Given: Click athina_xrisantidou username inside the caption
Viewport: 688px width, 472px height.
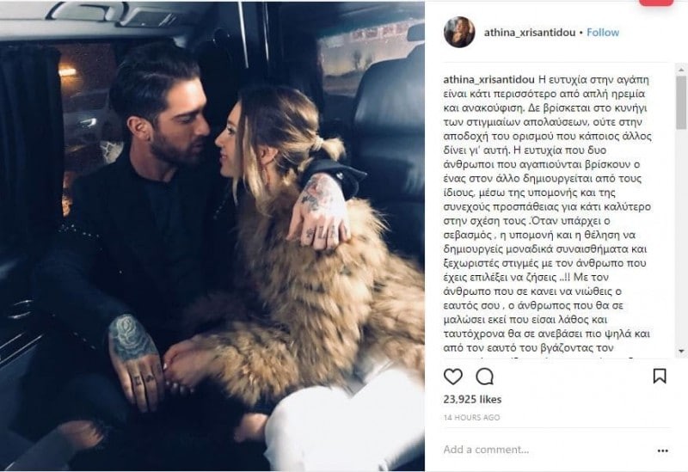Looking at the screenshot, I should (x=488, y=80).
